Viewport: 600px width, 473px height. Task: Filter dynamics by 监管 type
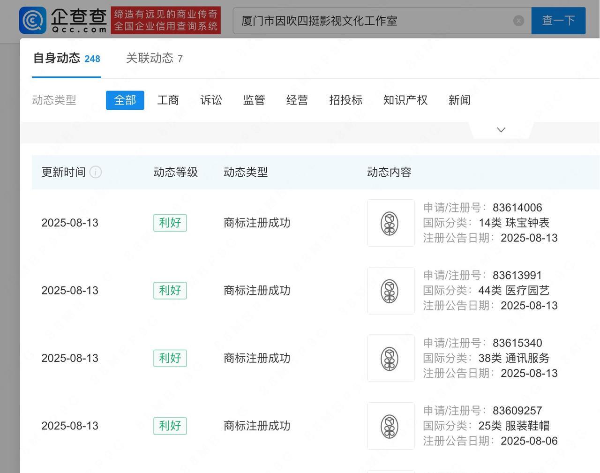[x=254, y=100]
